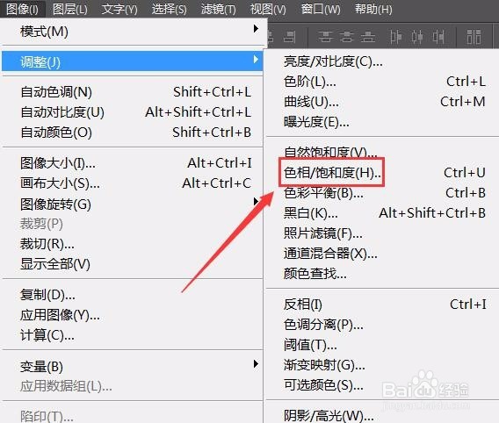Open 阈值(T)... adjustment

(382, 345)
